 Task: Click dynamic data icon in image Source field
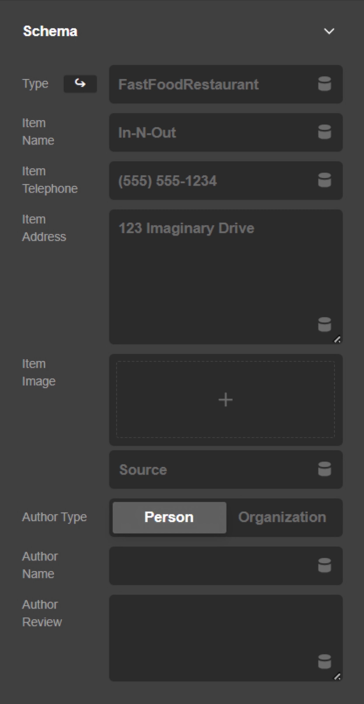click(x=324, y=469)
